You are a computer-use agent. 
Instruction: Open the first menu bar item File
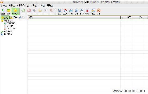click(4, 6)
